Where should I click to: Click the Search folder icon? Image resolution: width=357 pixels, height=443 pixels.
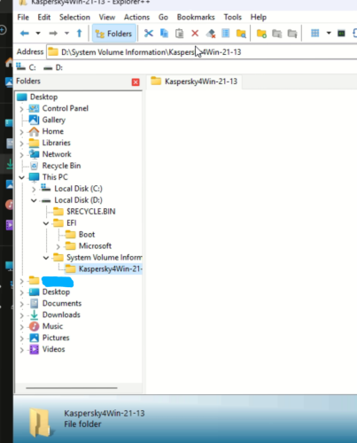[x=241, y=34]
